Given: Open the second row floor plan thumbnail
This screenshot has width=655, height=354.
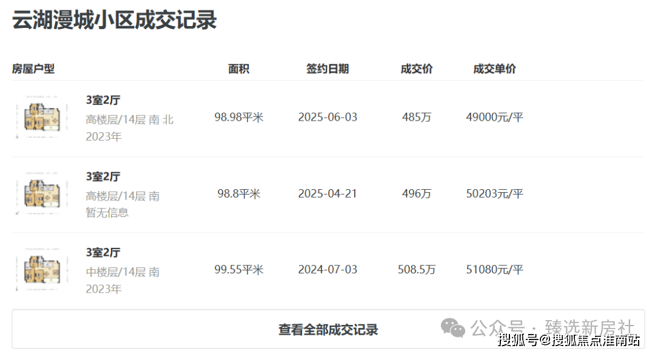Looking at the screenshot, I should tap(40, 194).
